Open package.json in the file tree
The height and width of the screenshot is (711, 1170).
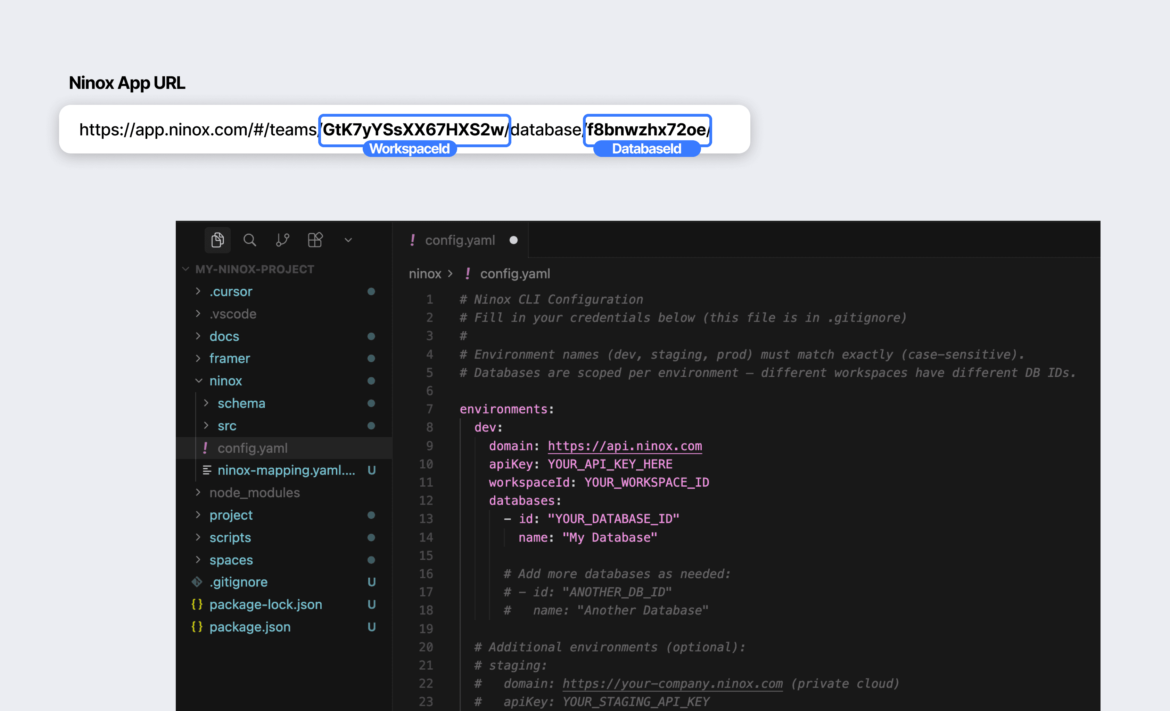click(250, 627)
